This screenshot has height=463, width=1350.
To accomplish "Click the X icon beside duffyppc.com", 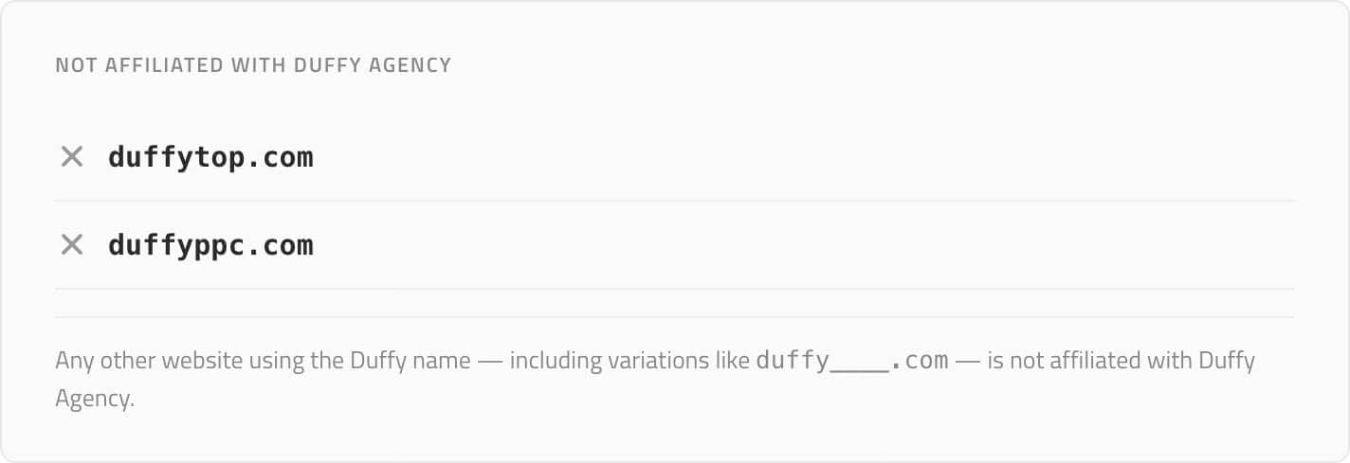I will coord(72,245).
